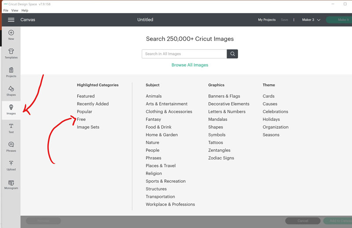Select the Free images category

click(x=81, y=119)
